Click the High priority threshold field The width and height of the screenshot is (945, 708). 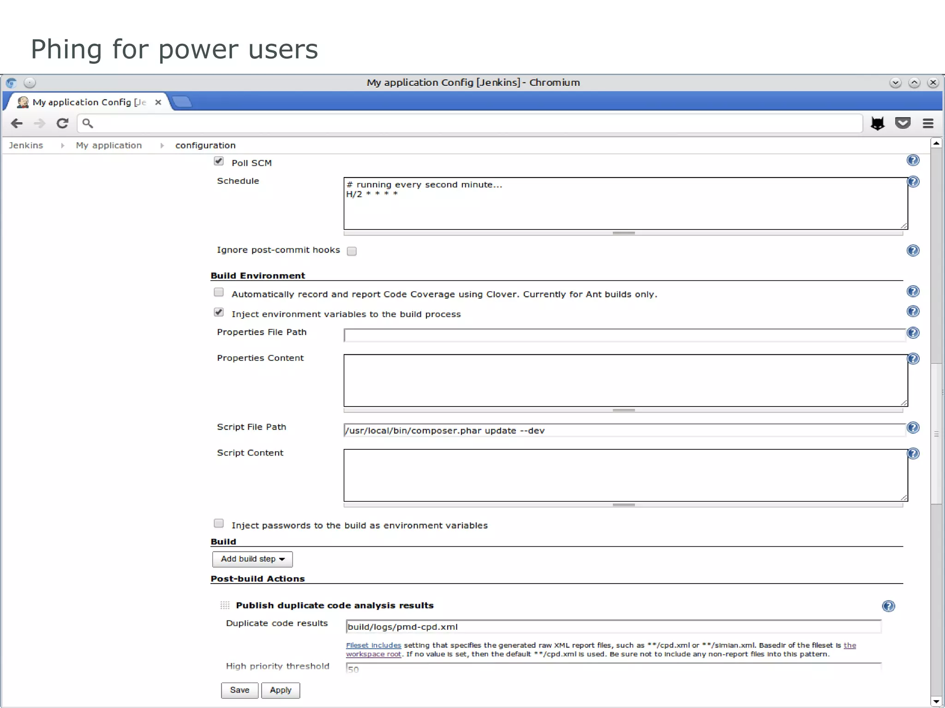click(x=614, y=668)
